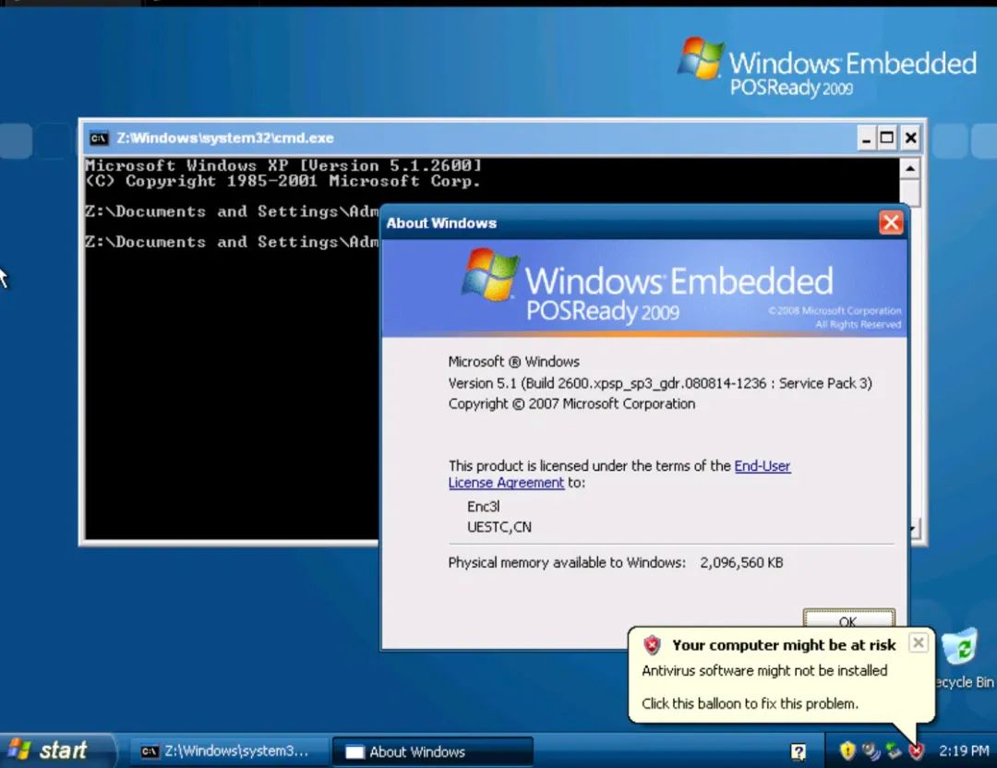Click the red security alert shield tray icon
The height and width of the screenshot is (768, 997).
(x=916, y=751)
